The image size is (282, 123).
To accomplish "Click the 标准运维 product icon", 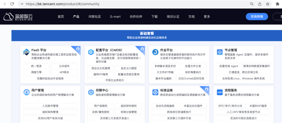I will 155,92.
